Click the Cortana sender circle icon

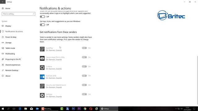pos(42,68)
